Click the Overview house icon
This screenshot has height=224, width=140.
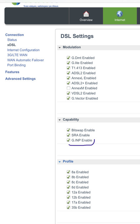coord(86,14)
